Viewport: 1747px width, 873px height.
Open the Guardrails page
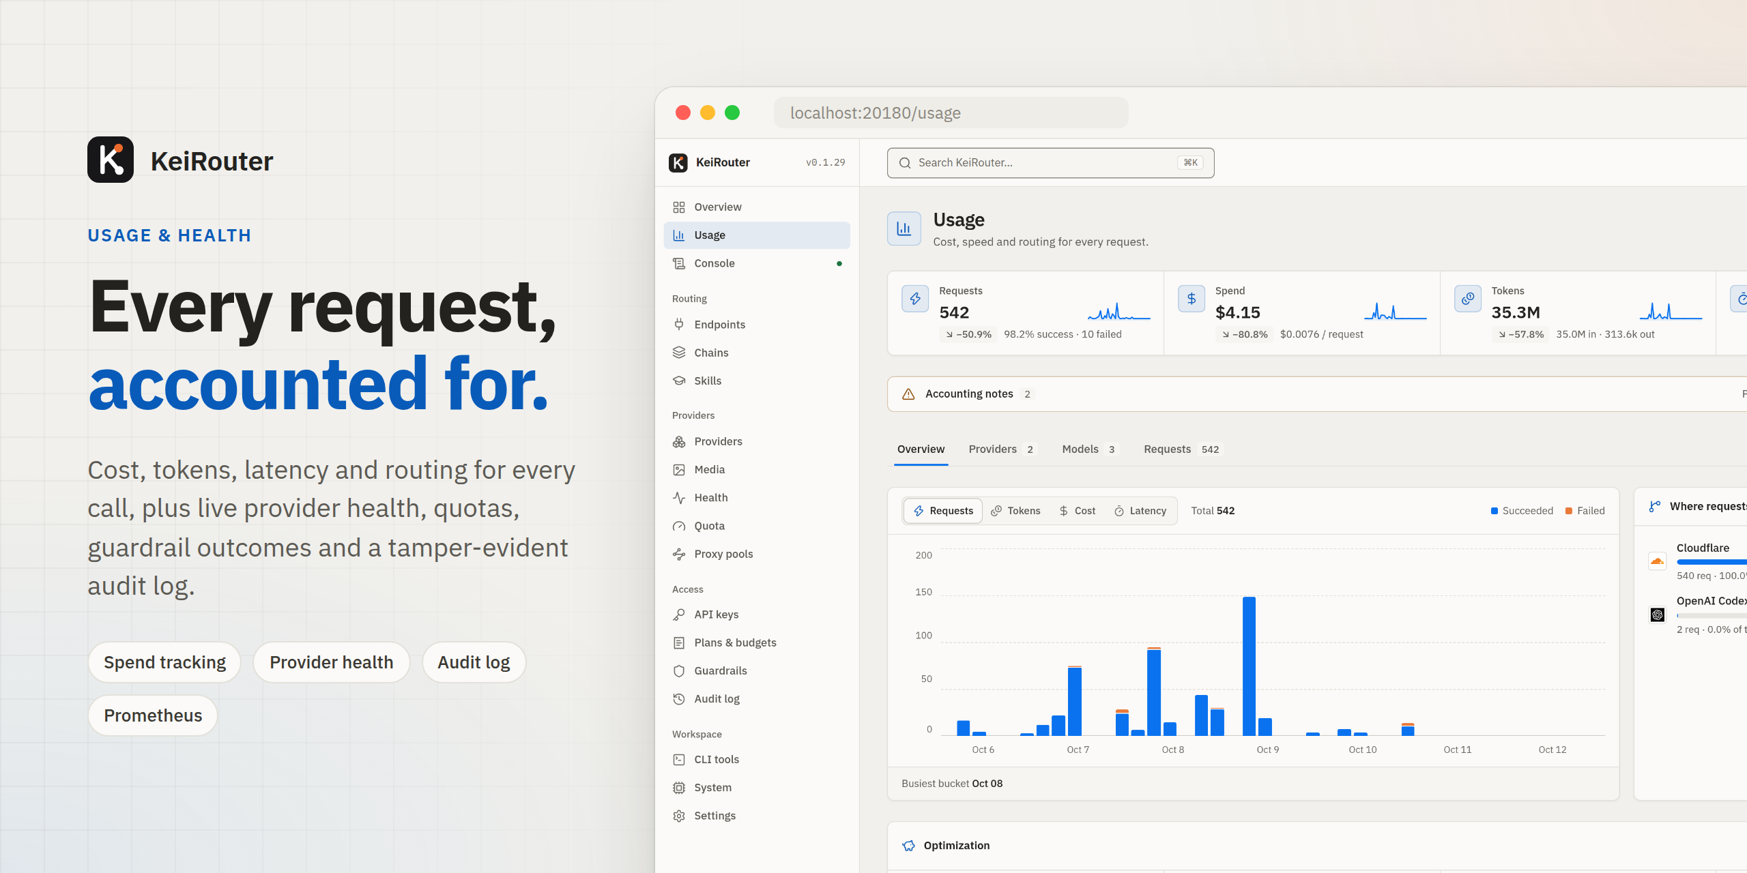click(756, 670)
